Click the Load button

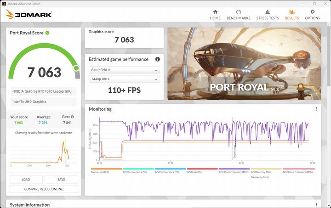[x=26, y=180]
